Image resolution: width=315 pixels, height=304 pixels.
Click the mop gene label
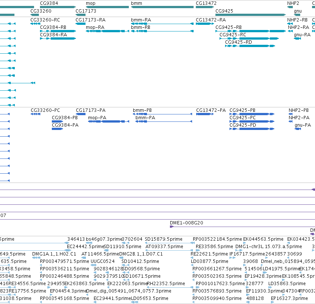coord(91,3)
